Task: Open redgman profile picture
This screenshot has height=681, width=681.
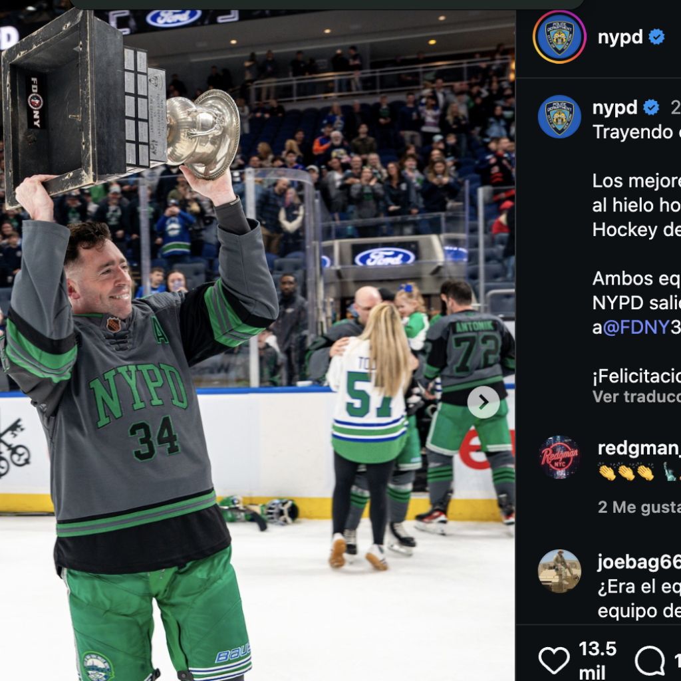Action: 559,457
